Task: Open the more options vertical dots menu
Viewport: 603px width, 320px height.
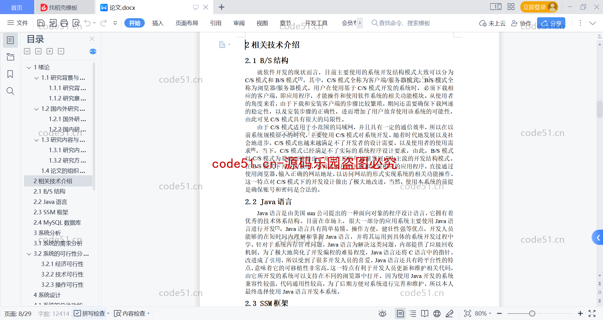Action: (580, 23)
